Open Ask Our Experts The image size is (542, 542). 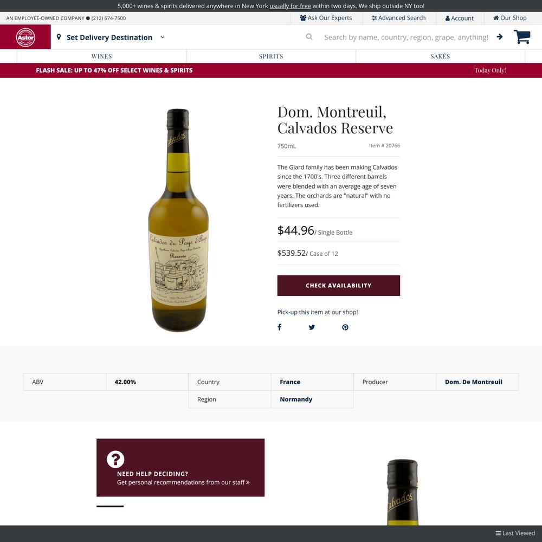326,18
